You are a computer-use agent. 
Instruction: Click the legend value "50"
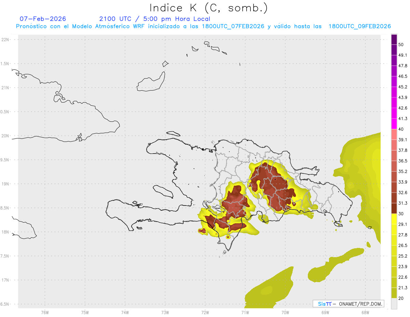click(x=401, y=45)
